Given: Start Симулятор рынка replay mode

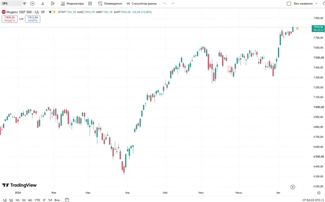Looking at the screenshot, I should [141, 3].
